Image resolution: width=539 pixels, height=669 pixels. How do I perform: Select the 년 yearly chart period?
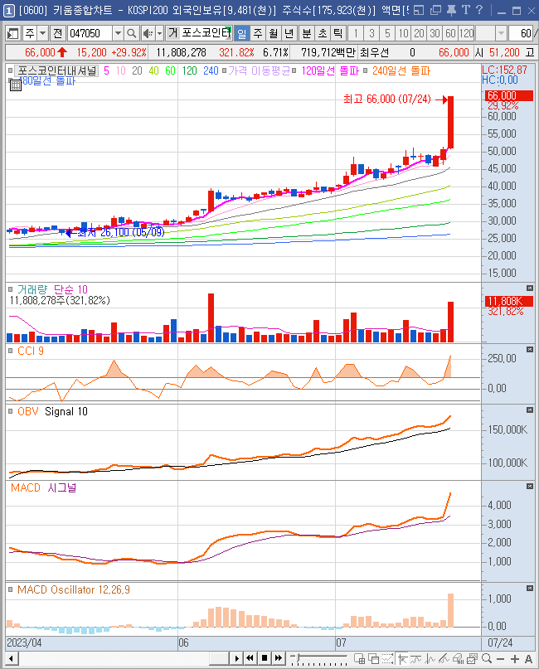[289, 33]
